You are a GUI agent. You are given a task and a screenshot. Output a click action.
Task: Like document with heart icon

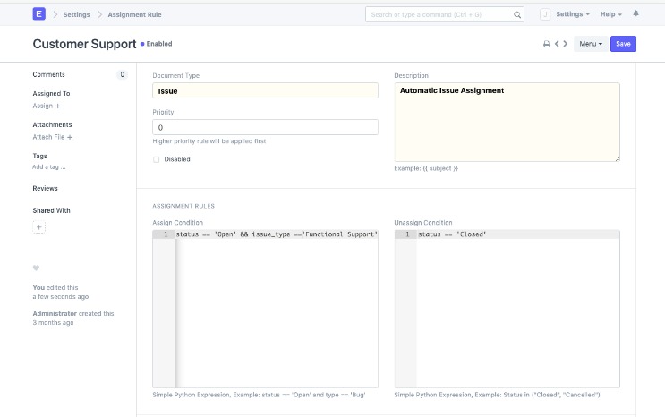36,268
